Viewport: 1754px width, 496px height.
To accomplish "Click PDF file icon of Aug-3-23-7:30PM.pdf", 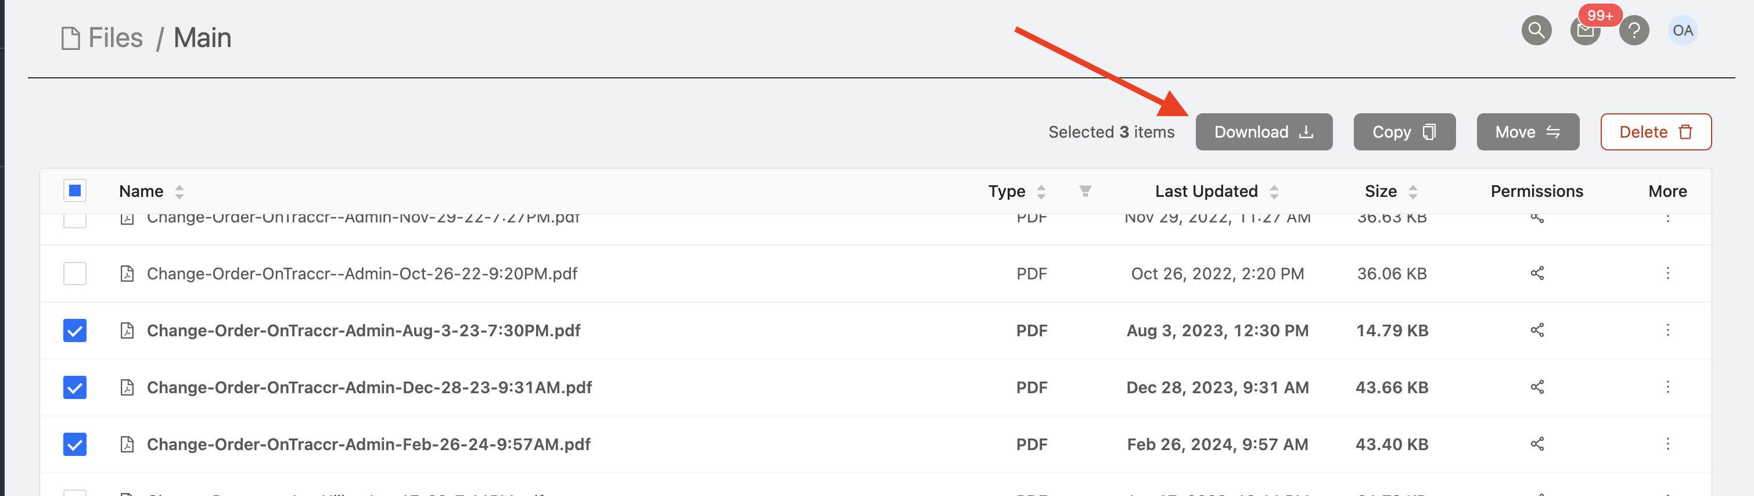I will tap(127, 330).
